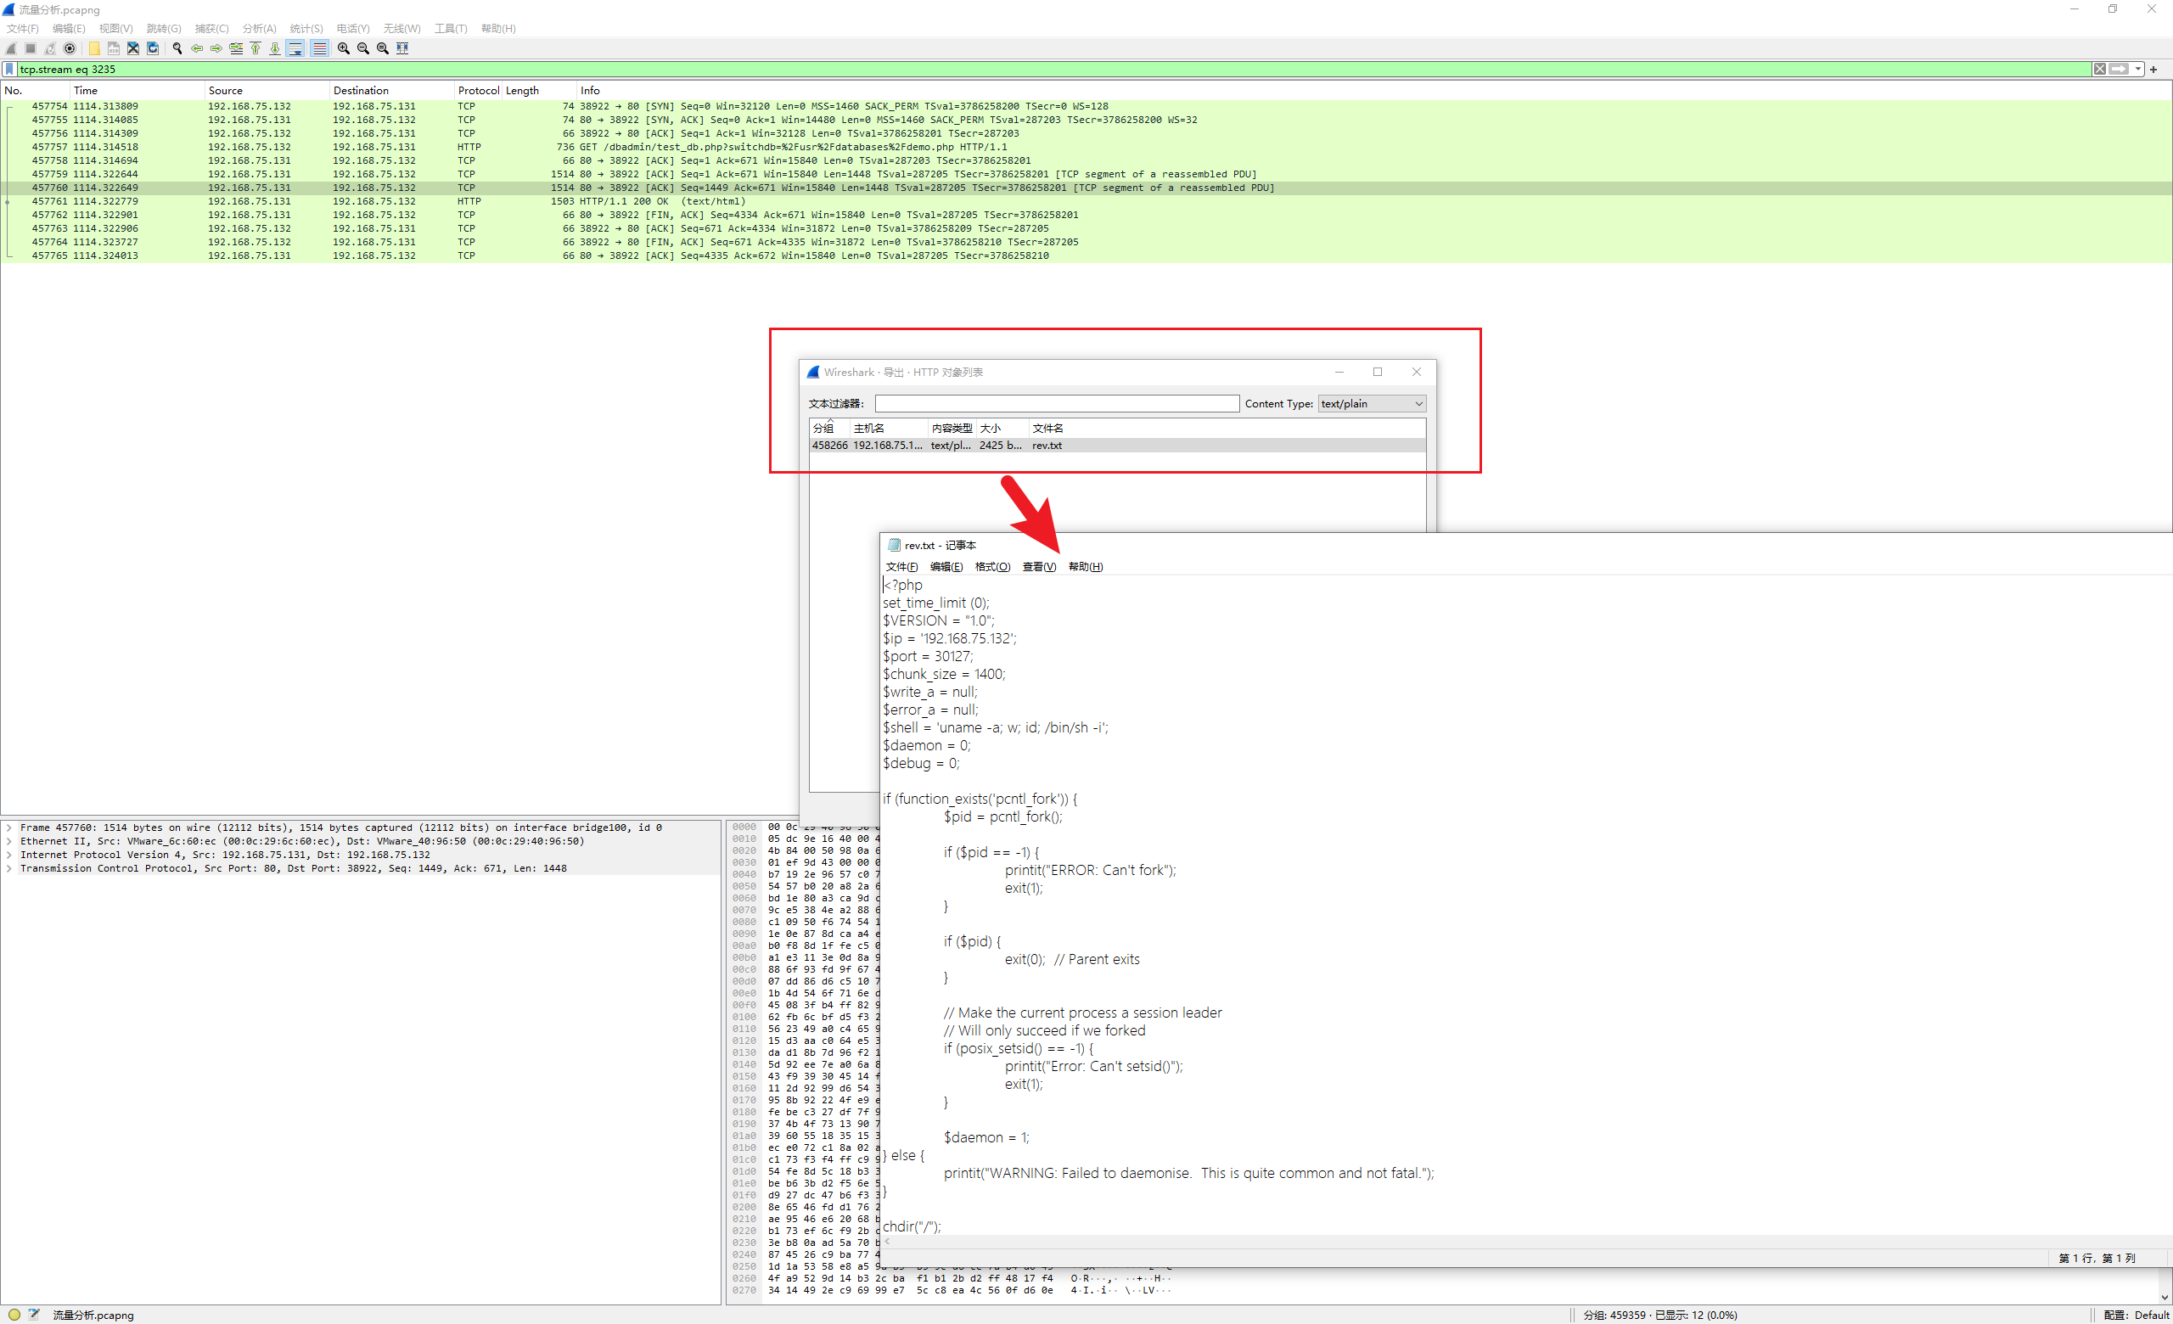Image resolution: width=2173 pixels, height=1324 pixels.
Task: Open the 查看(V) menu in Notepad
Action: (1039, 567)
